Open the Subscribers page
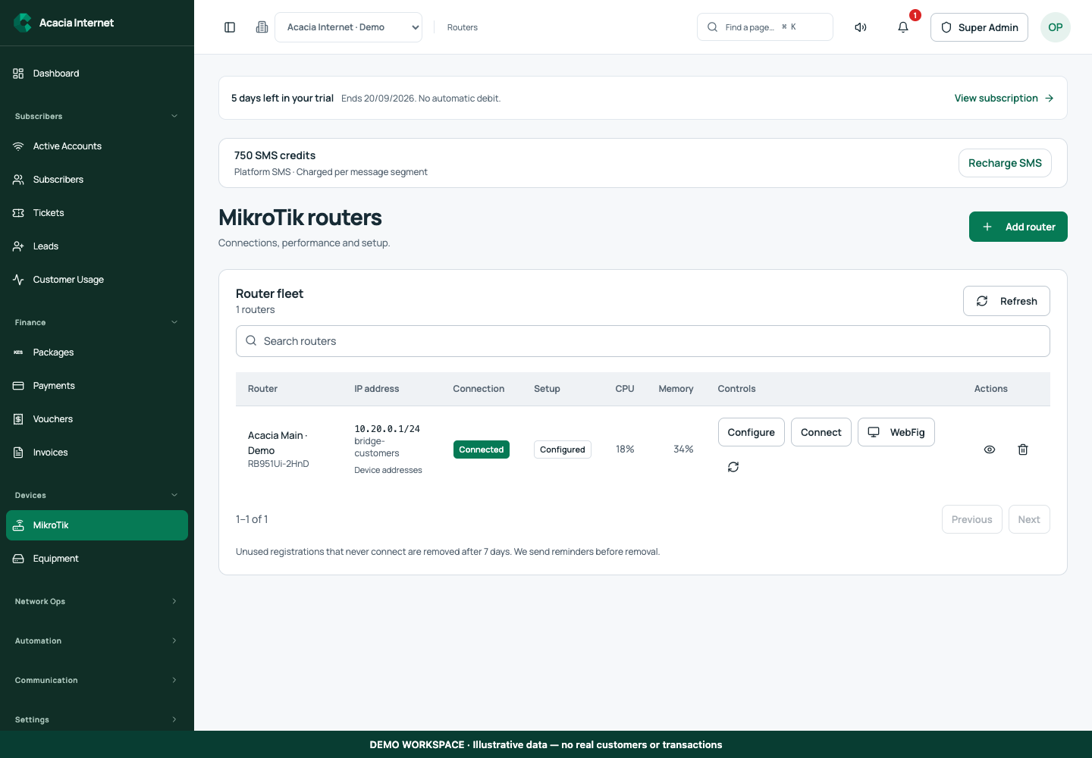Viewport: 1092px width, 758px height. pyautogui.click(x=97, y=180)
